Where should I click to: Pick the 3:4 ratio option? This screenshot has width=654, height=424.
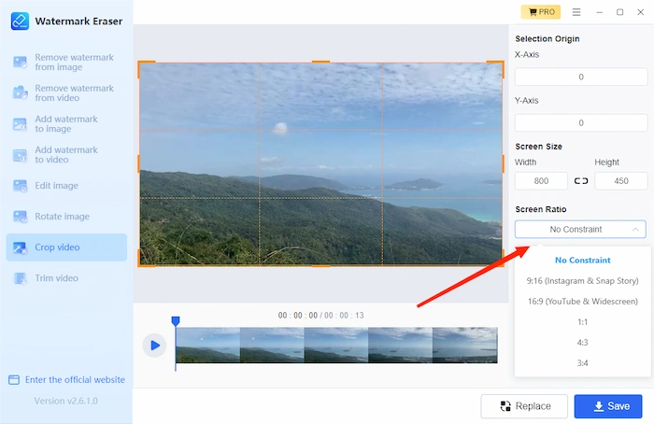(x=583, y=362)
